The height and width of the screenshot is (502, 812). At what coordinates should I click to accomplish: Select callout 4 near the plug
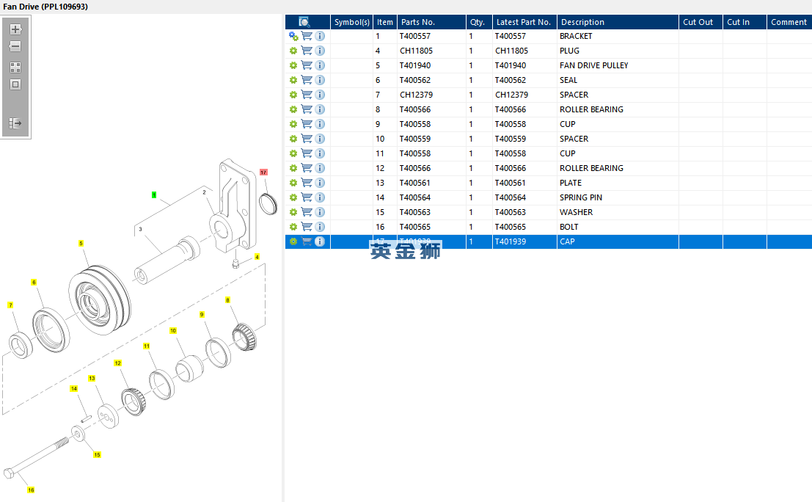click(x=257, y=257)
